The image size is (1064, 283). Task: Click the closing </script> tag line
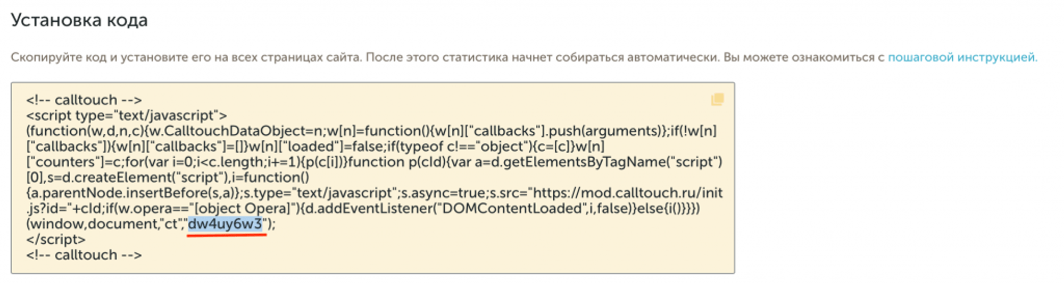point(56,239)
